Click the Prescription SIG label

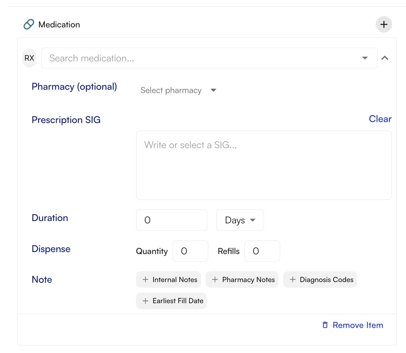point(66,120)
